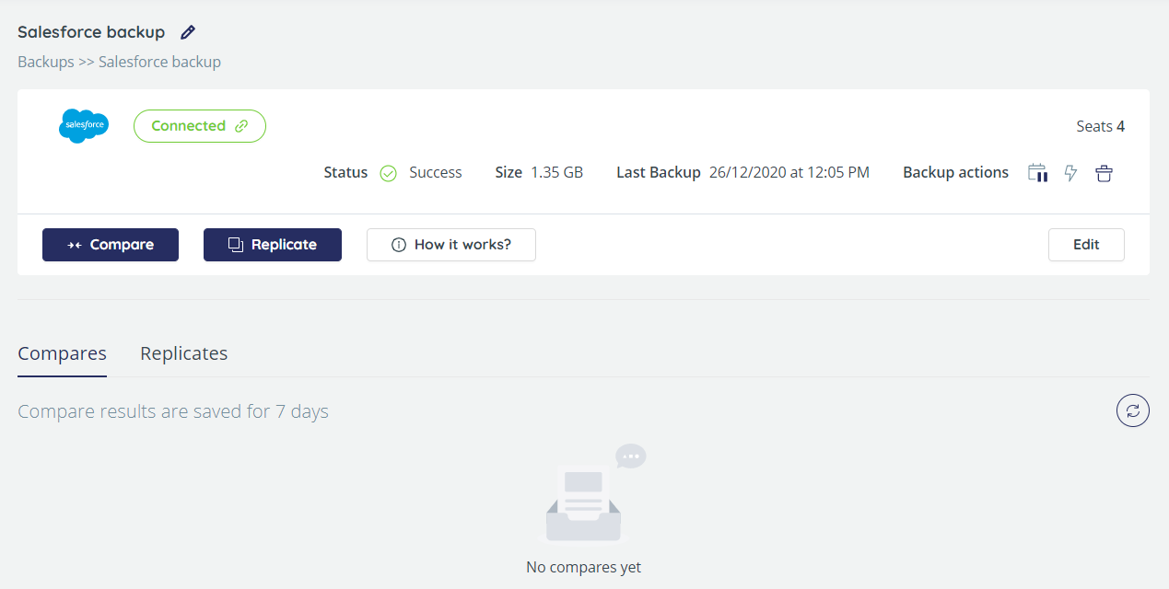Run backup now with lightning bolt icon
The width and height of the screenshot is (1169, 589).
click(1070, 172)
